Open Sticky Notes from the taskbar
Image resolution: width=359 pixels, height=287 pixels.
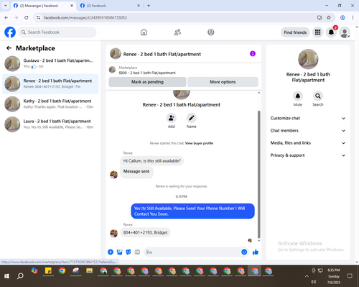(48, 271)
